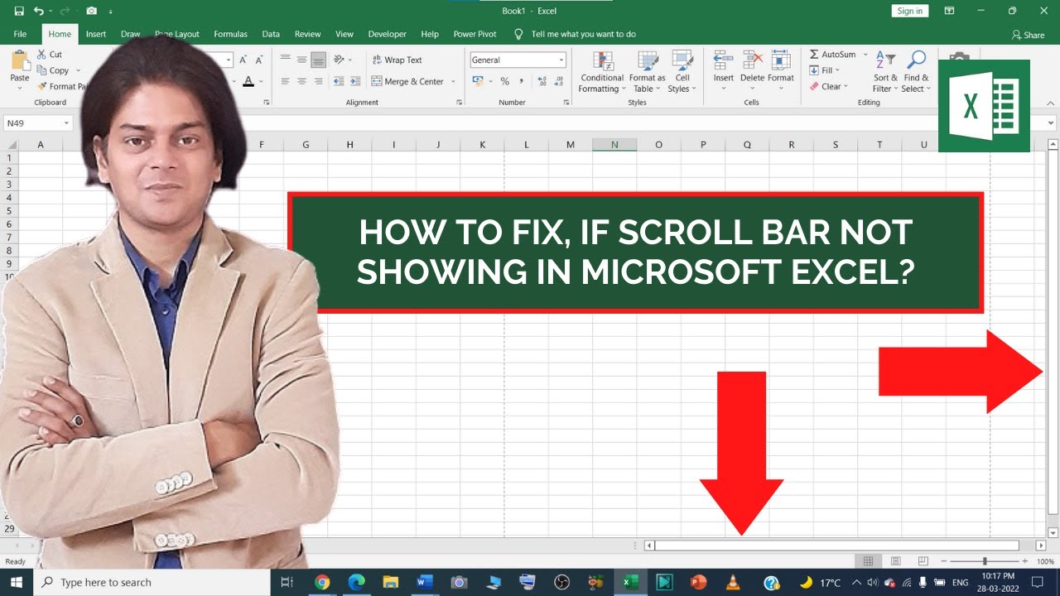
Task: Open the Merge & Center dropdown arrow
Action: pyautogui.click(x=453, y=82)
